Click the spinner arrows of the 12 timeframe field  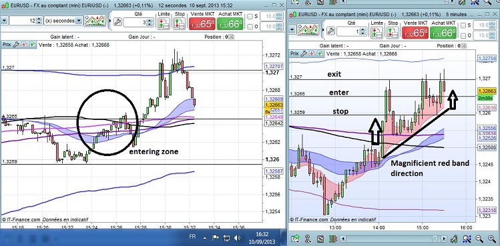click(39, 21)
